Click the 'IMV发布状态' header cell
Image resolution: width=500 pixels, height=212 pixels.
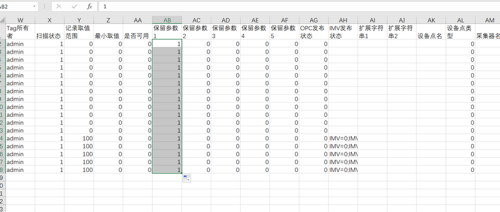343,32
